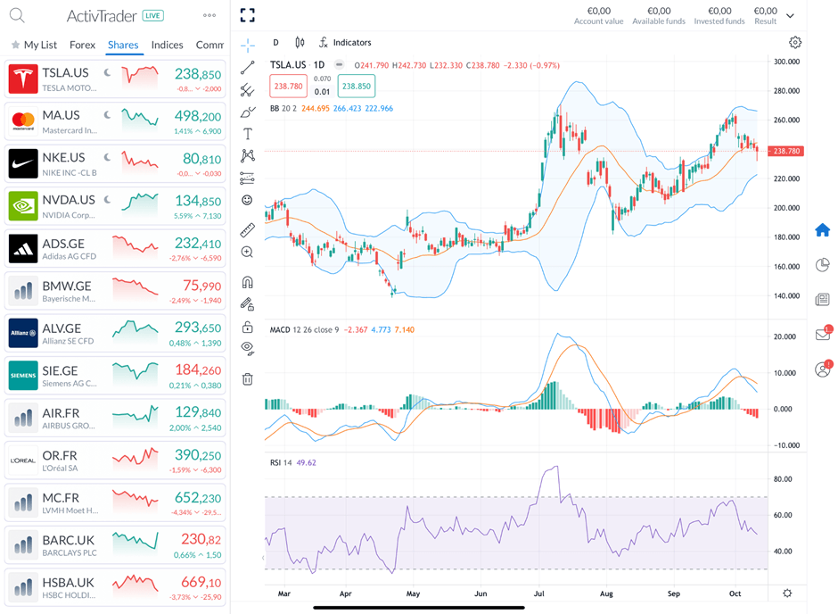
Task: Select the ALV.GE Allianz row
Action: click(x=115, y=333)
